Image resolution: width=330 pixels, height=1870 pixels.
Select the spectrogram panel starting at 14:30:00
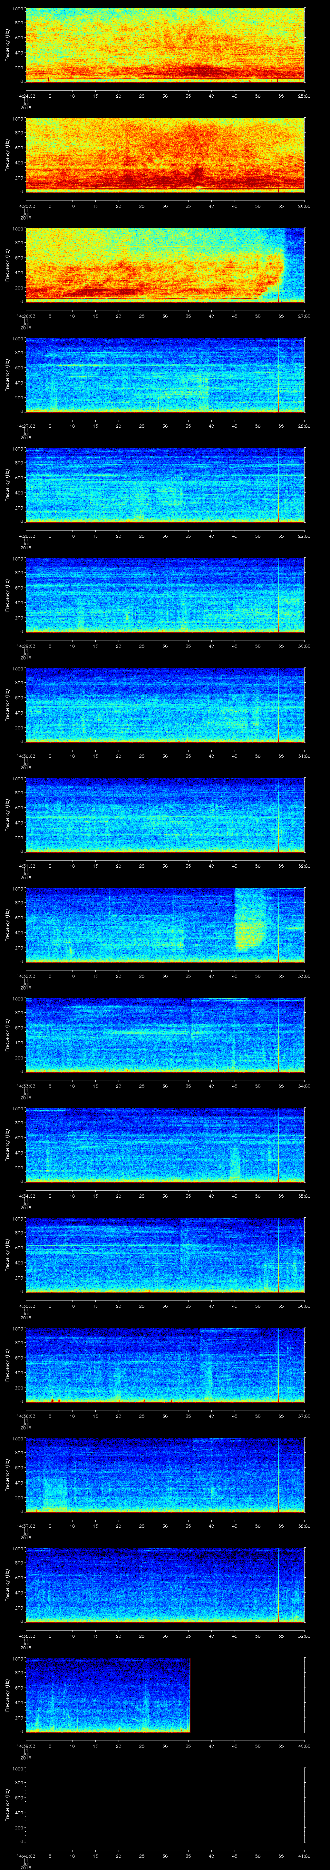(x=165, y=705)
